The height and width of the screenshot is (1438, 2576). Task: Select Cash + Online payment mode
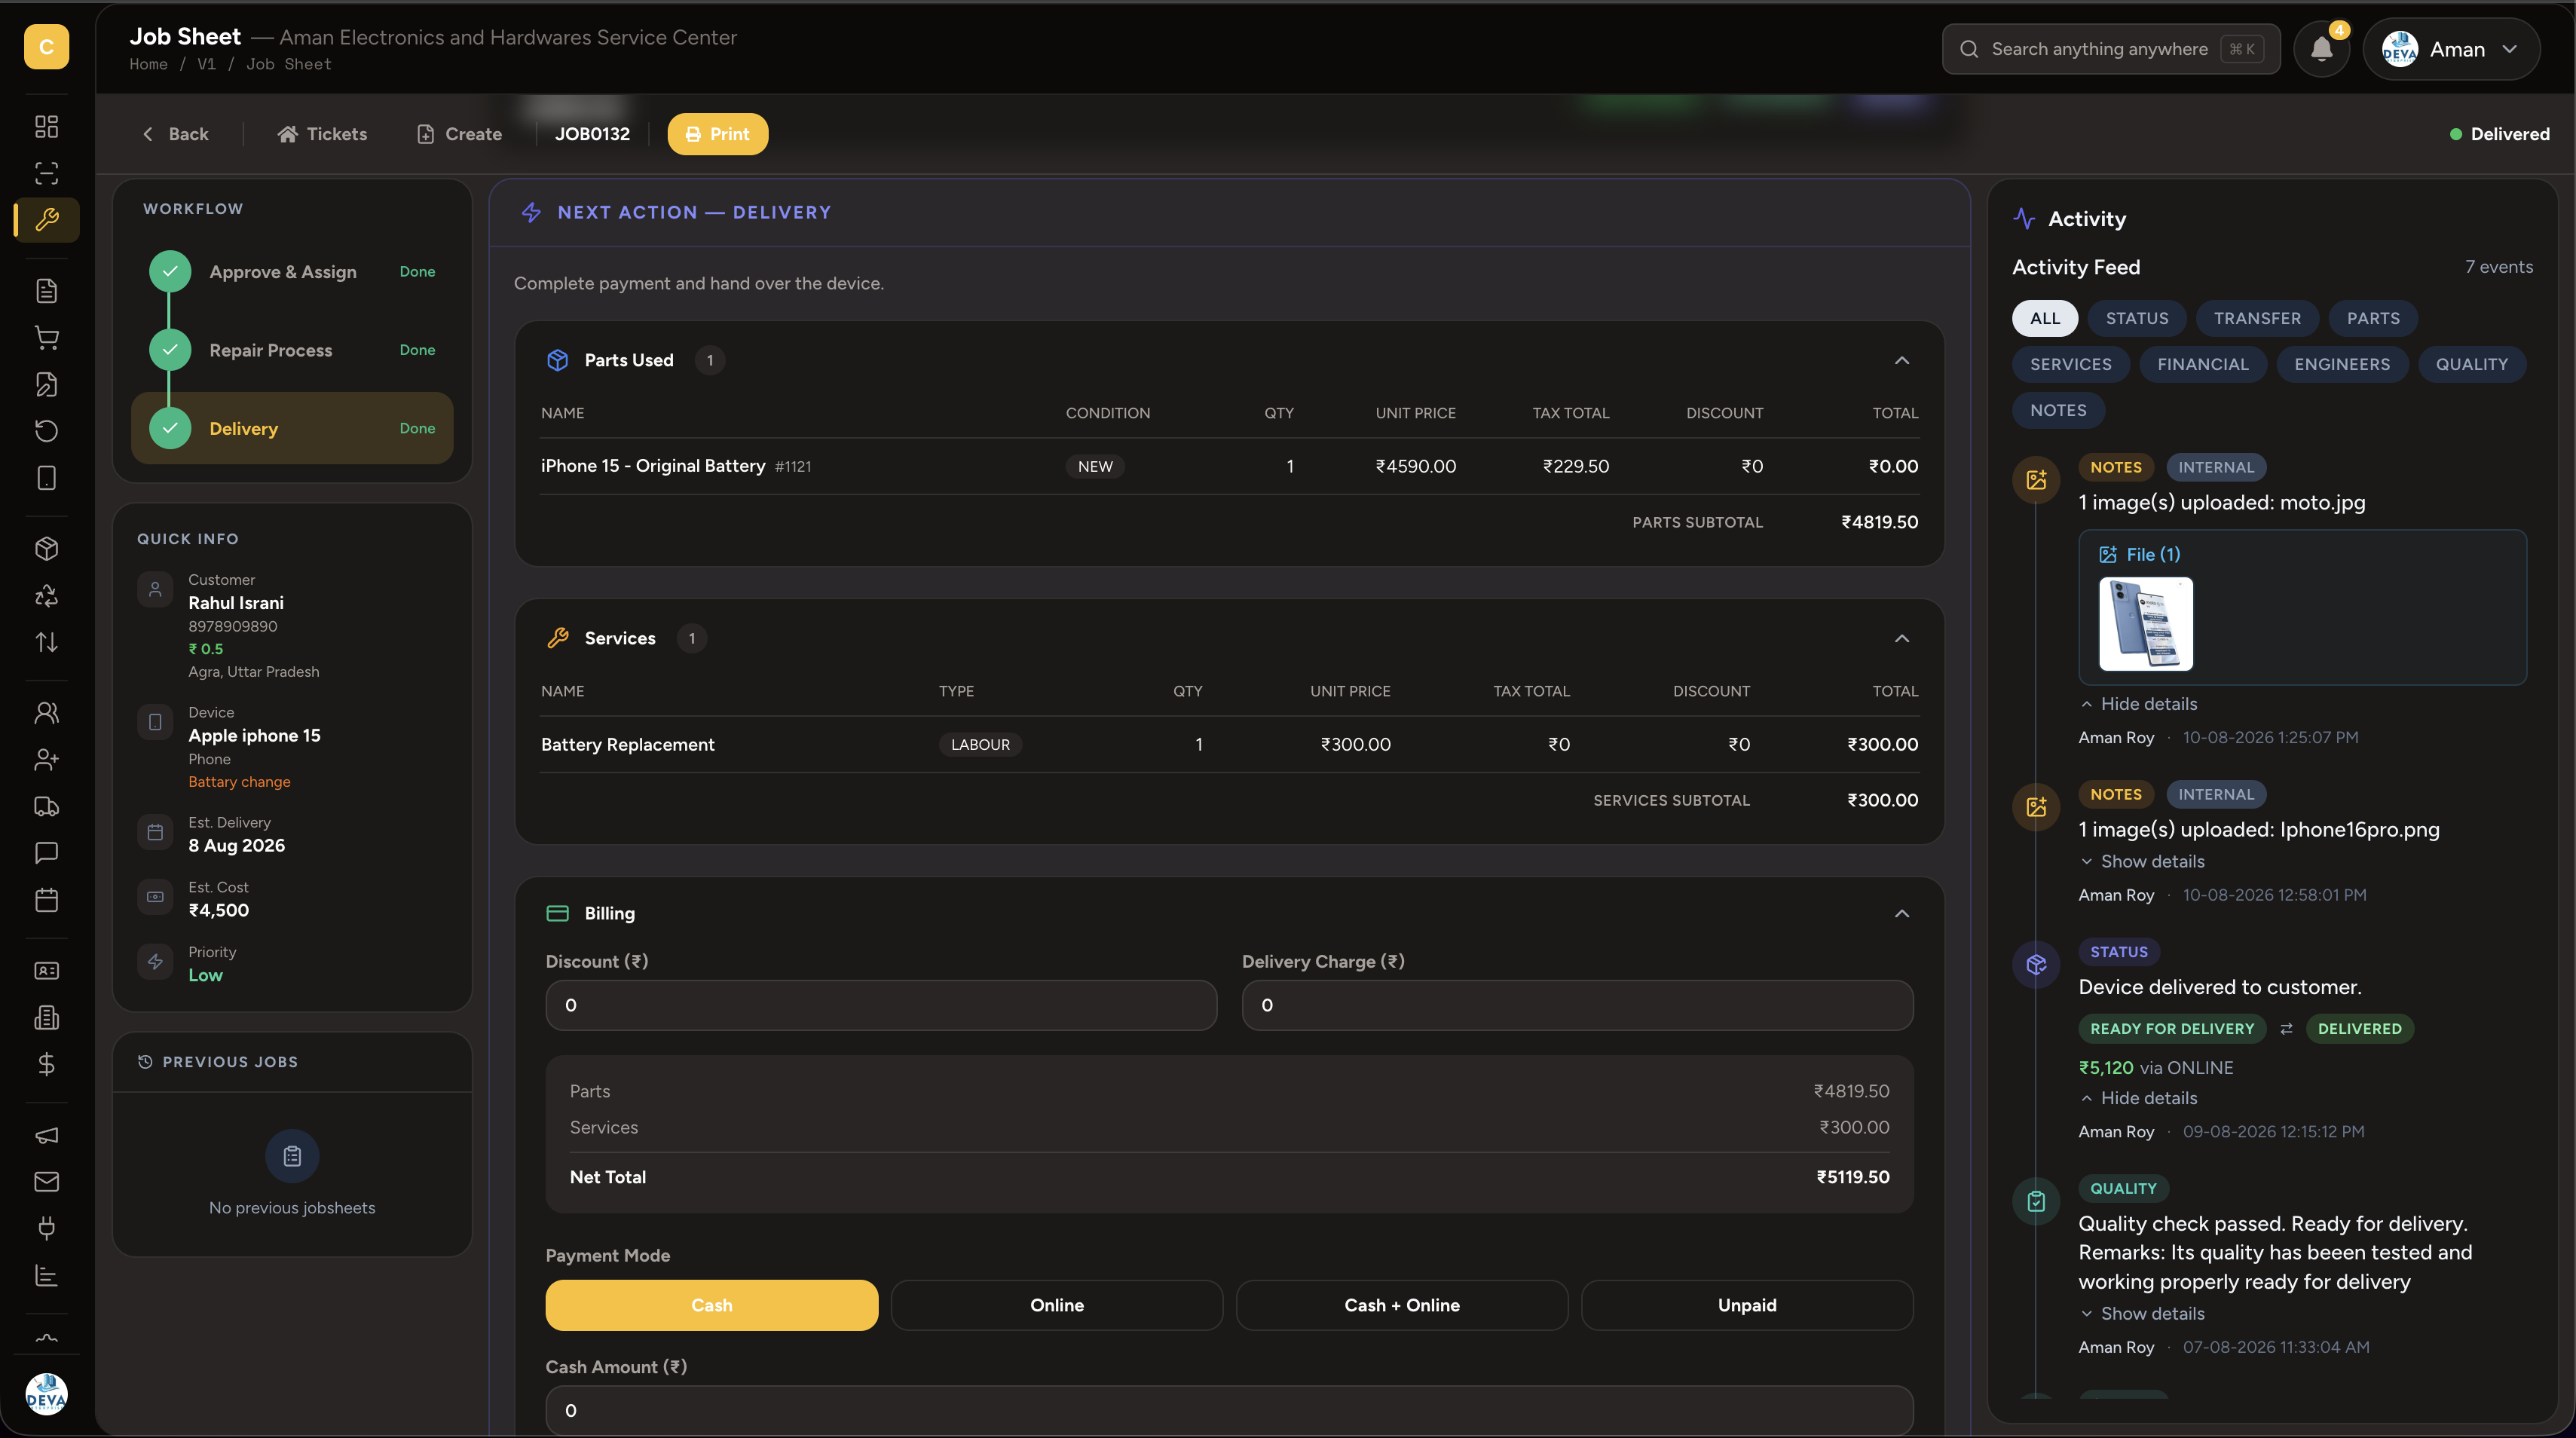point(1401,1305)
